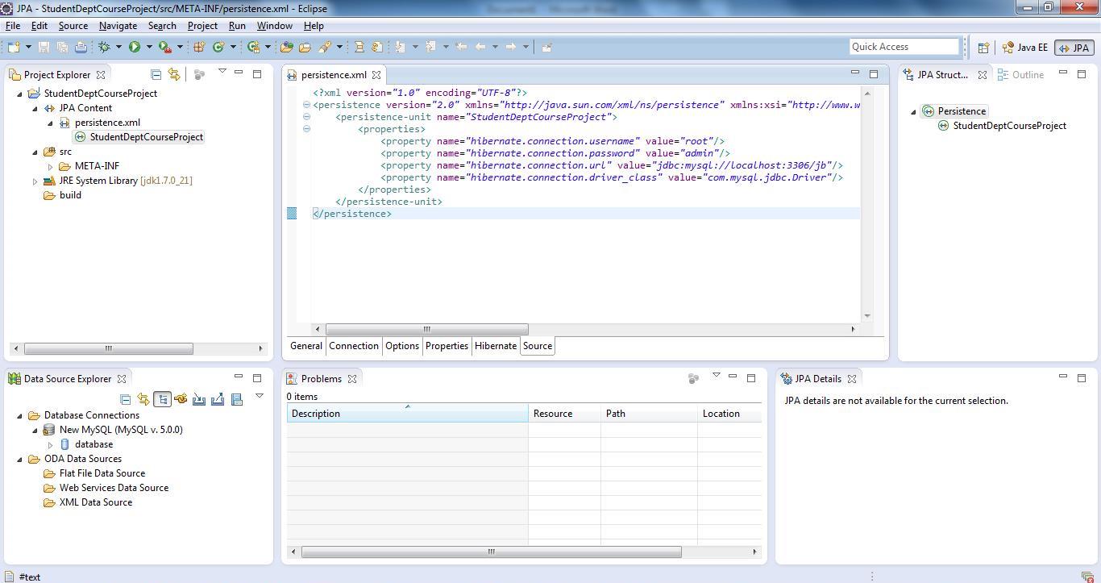Viewport: 1101px width, 583px height.
Task: Open the Debug dropdown arrow
Action: pyautogui.click(x=118, y=47)
